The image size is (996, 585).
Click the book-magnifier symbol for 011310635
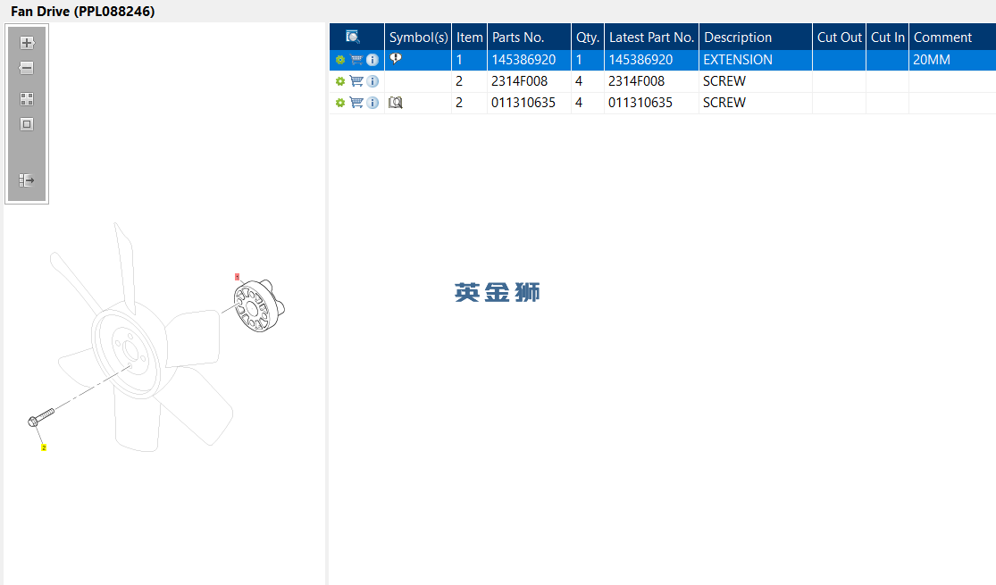coord(396,103)
